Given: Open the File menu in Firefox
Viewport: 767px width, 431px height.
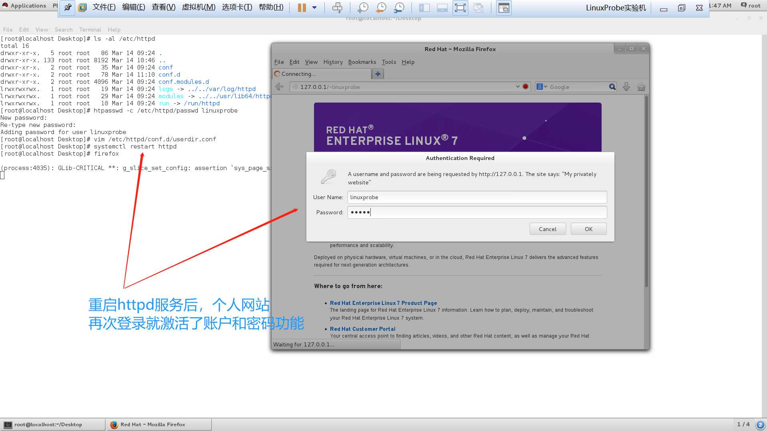Looking at the screenshot, I should 279,61.
